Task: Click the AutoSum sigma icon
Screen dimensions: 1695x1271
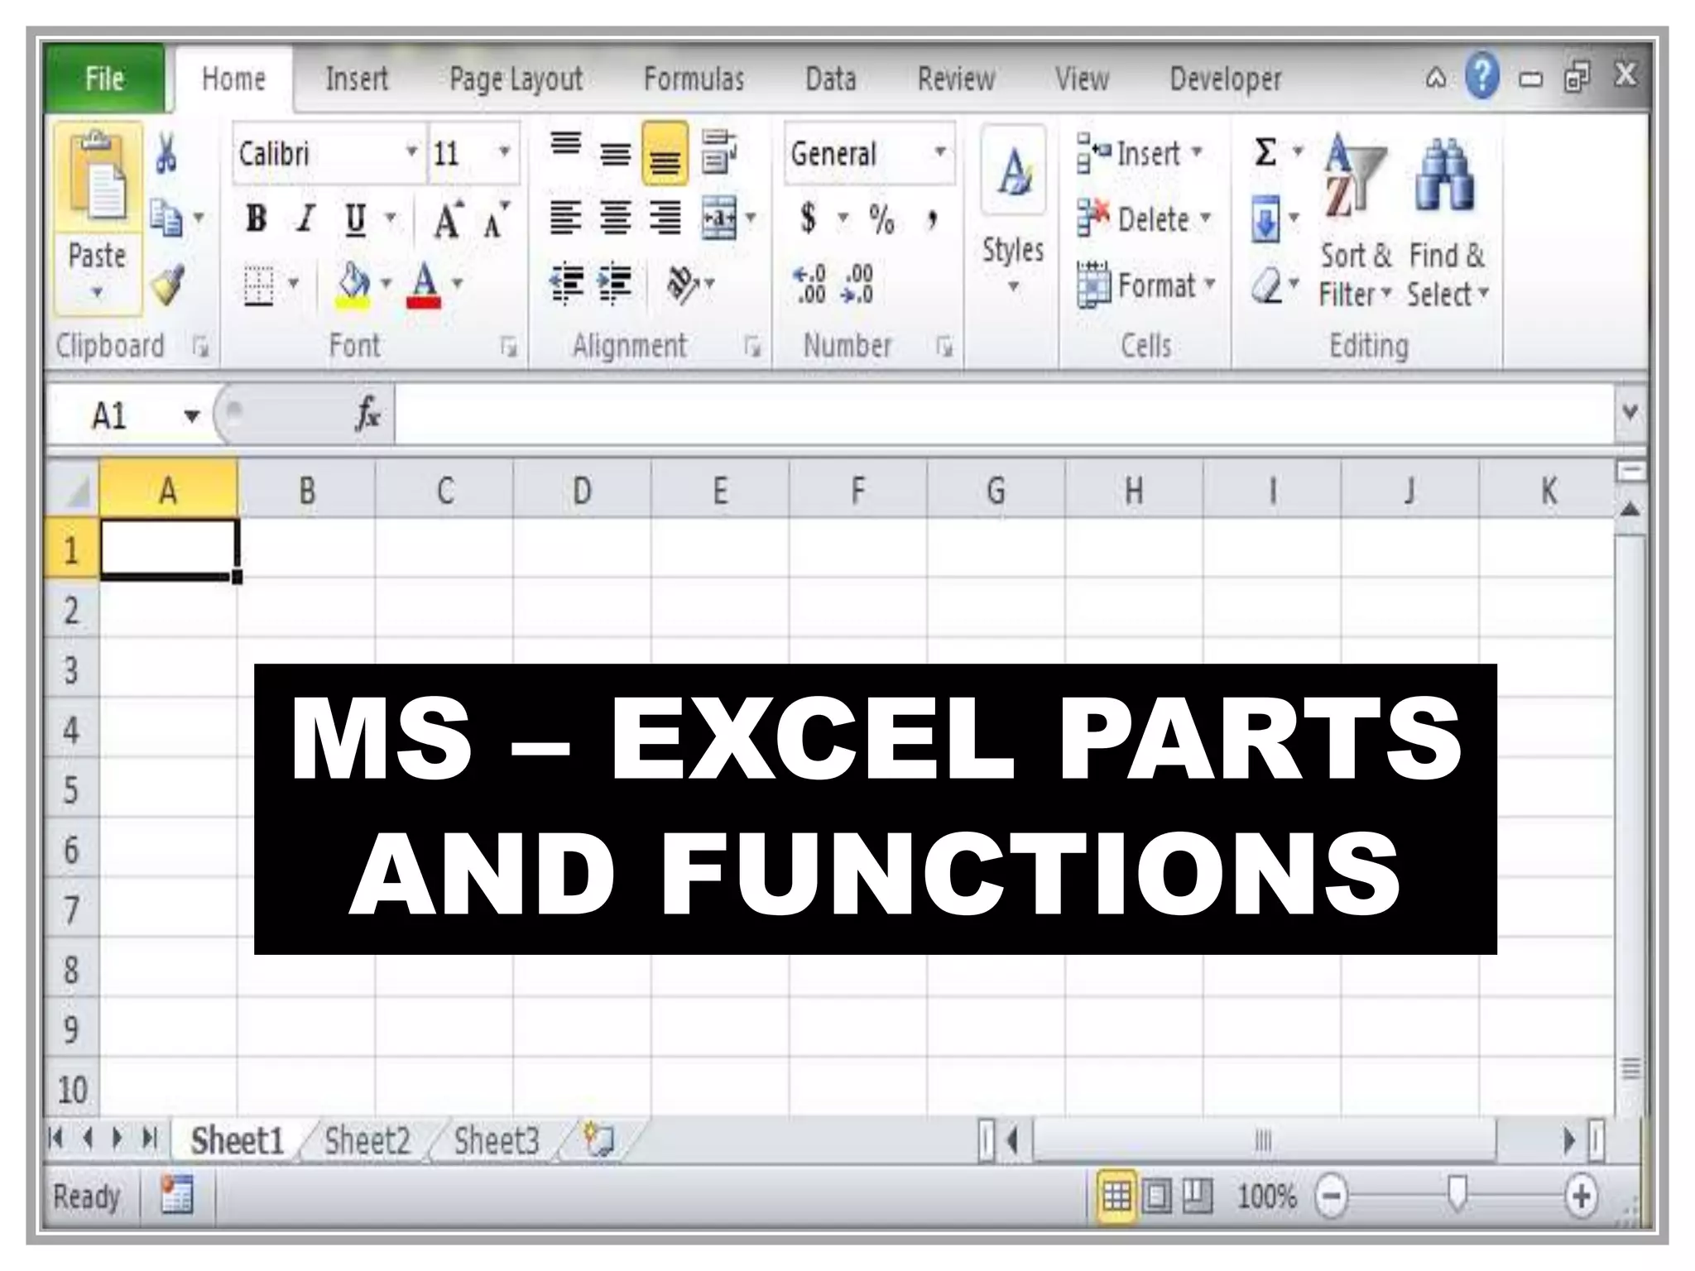Action: [x=1265, y=152]
